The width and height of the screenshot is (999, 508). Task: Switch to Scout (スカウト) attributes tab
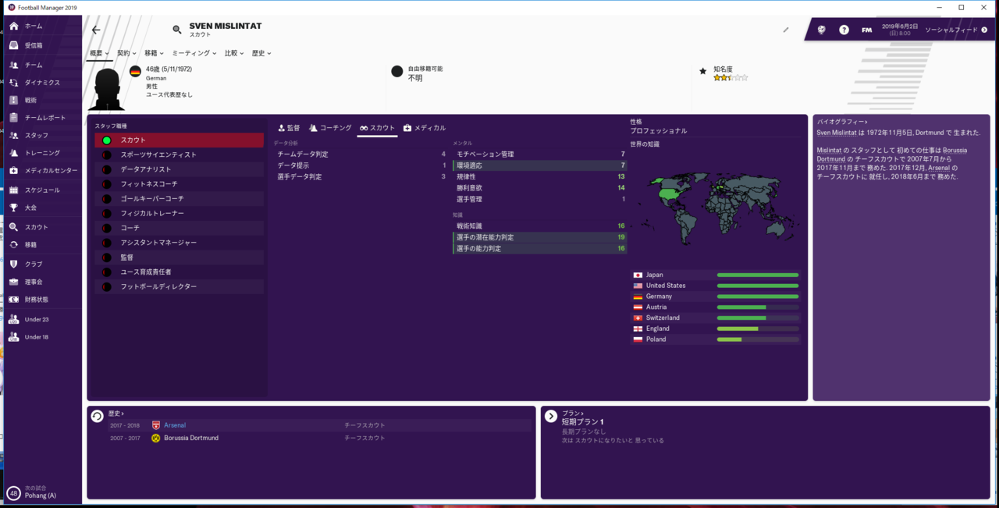(378, 127)
